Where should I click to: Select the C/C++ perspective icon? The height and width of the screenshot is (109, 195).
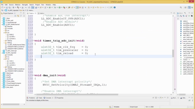coord(189,8)
